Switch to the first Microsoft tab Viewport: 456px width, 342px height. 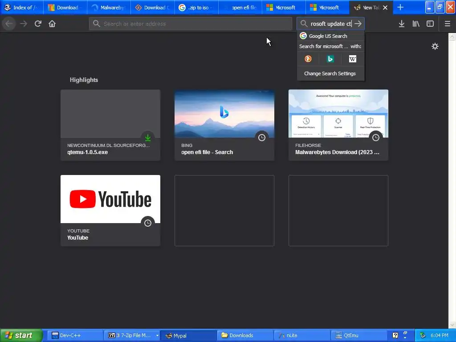284,7
